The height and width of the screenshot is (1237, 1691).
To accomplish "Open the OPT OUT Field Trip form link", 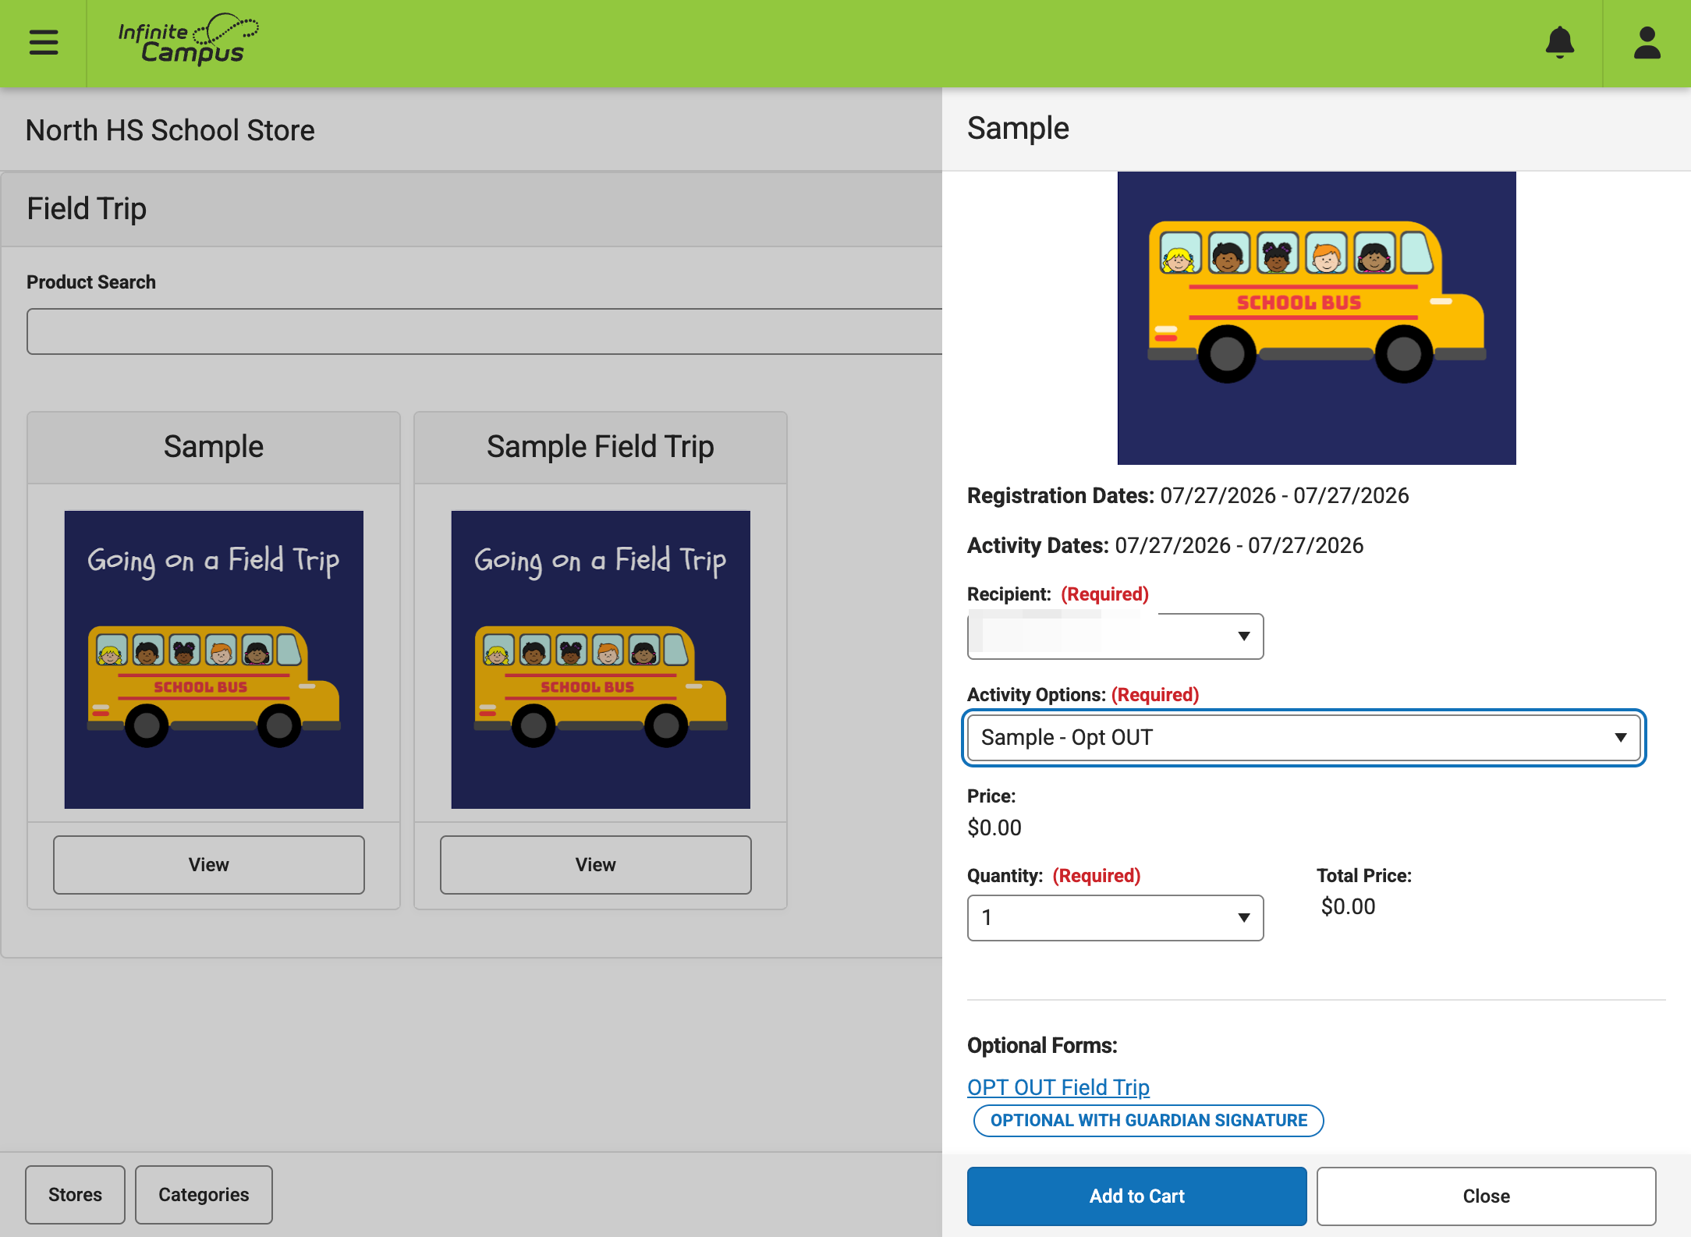I will click(x=1058, y=1087).
